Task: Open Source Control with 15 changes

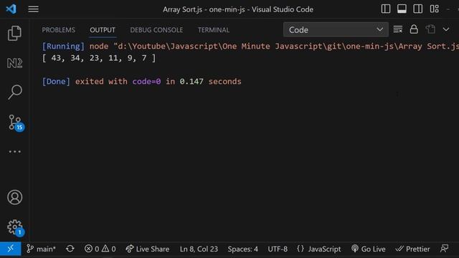Action: click(x=15, y=123)
